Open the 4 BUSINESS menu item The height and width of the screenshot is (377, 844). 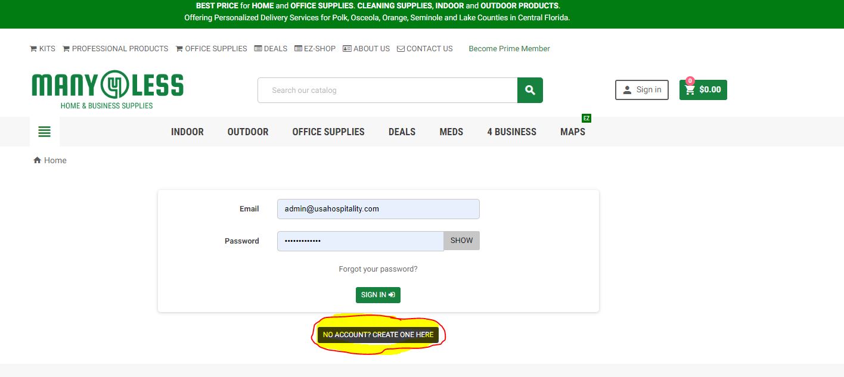tap(511, 132)
